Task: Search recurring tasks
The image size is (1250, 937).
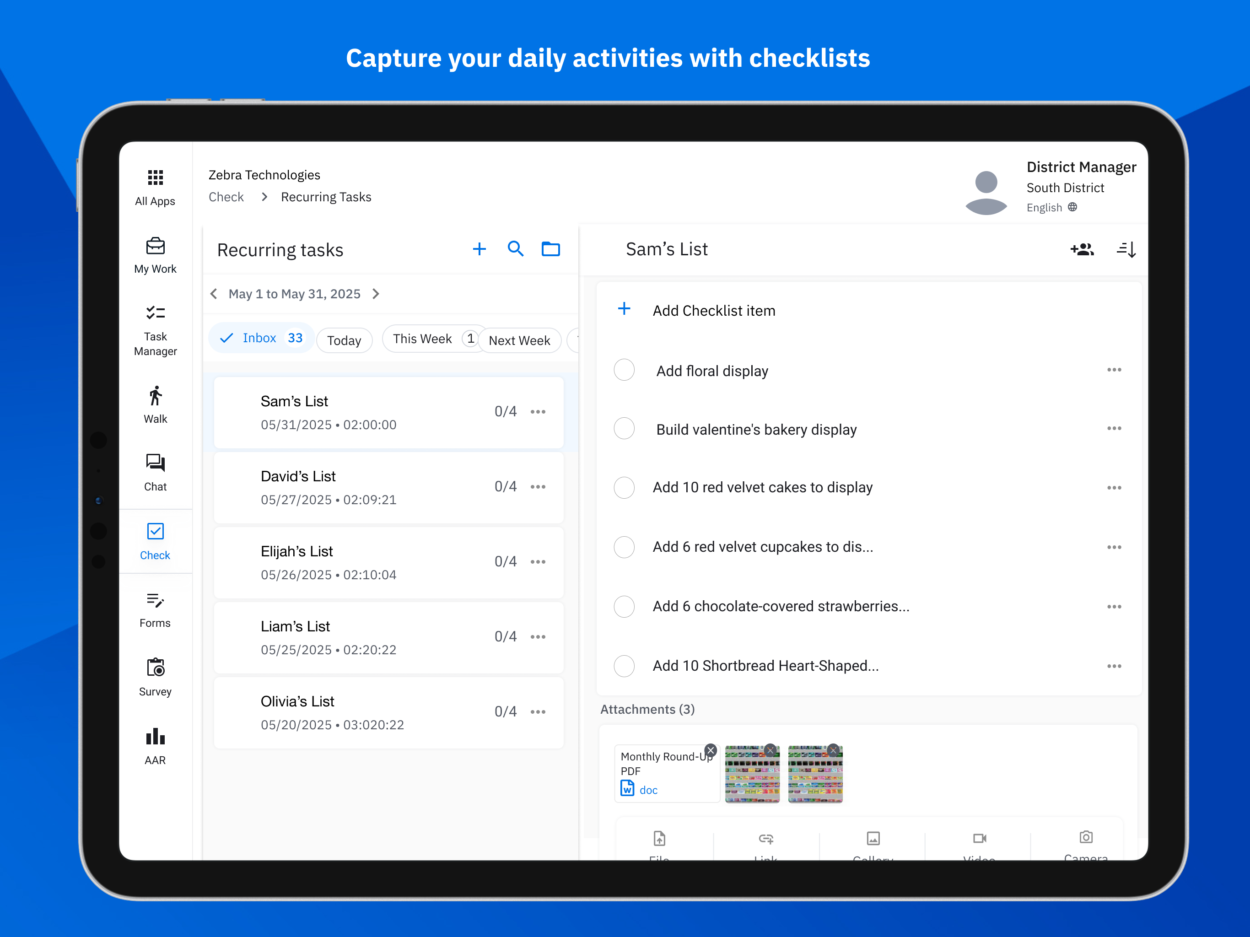Action: pyautogui.click(x=515, y=249)
